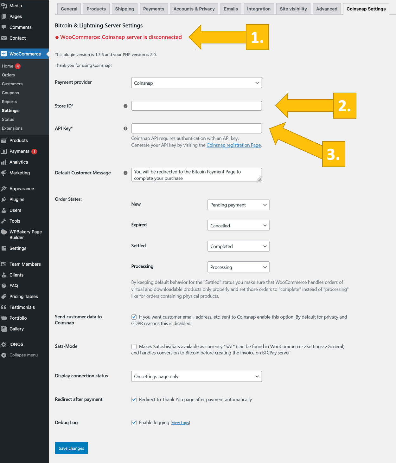Click the Users person icon
The height and width of the screenshot is (463, 396).
[4, 210]
